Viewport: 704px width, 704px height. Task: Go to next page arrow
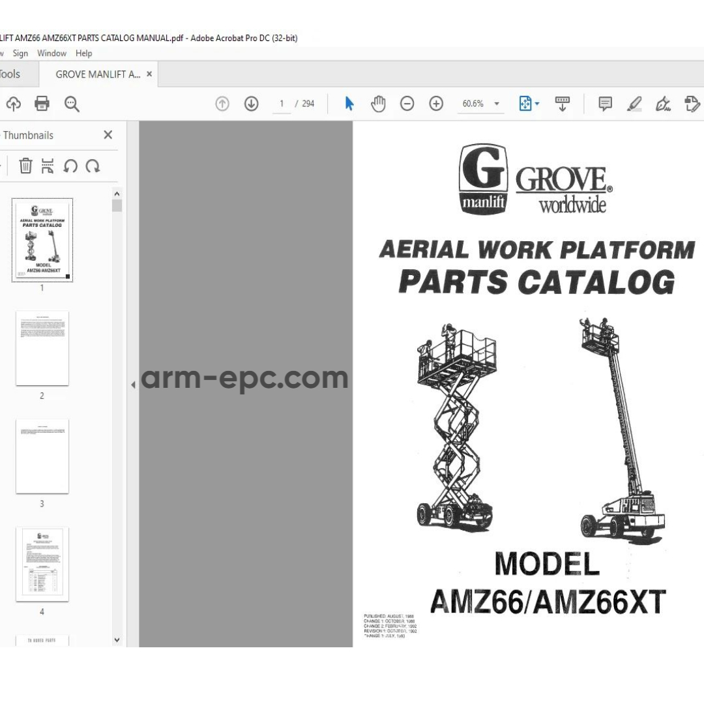coord(252,104)
